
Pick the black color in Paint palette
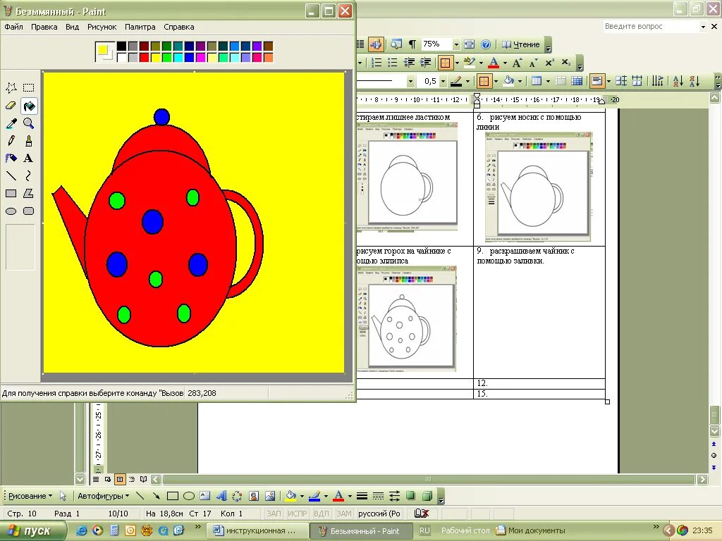(x=121, y=46)
